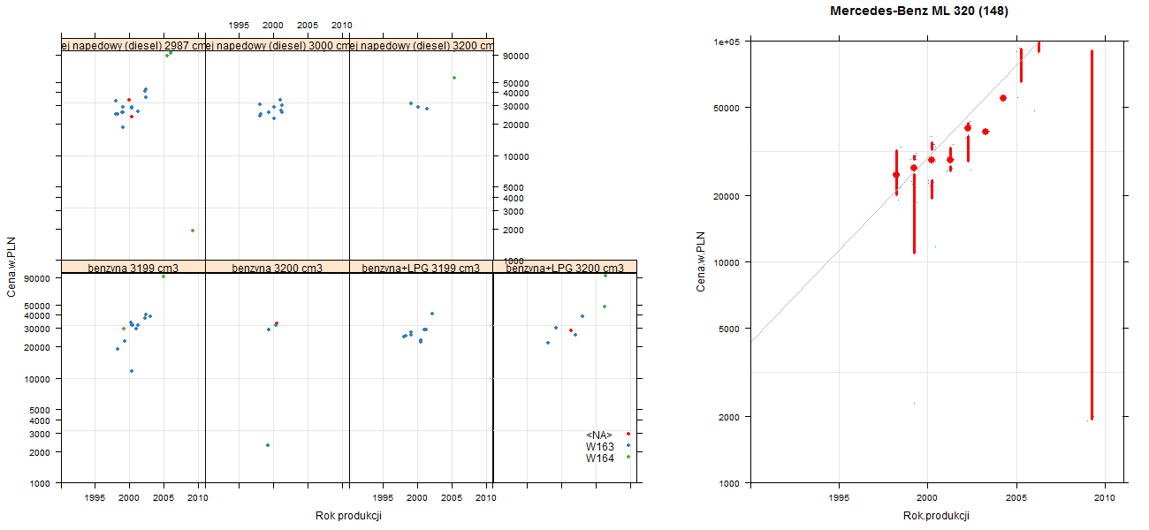
Task: Click the red point in the benzyna+LPG 3200 panel
Action: point(571,330)
